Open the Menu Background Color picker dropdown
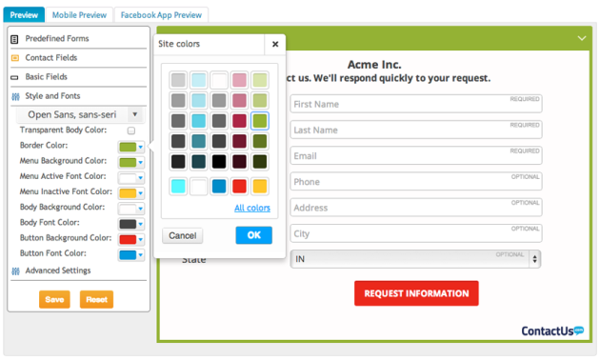 click(131, 162)
